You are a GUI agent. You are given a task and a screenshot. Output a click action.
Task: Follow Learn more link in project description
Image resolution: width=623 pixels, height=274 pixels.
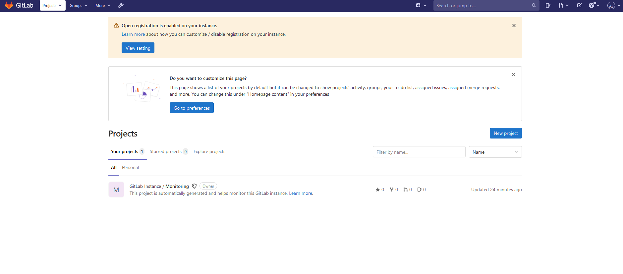point(301,193)
